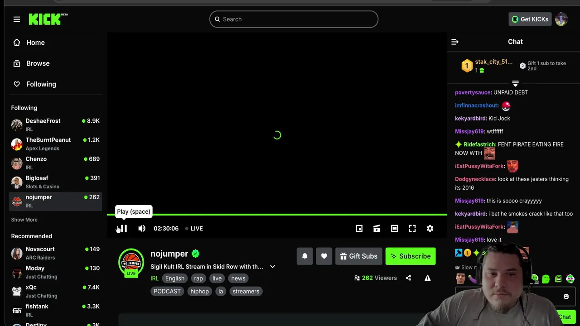580x326 pixels.
Task: Toggle mini player icon in player controls
Action: (359, 229)
